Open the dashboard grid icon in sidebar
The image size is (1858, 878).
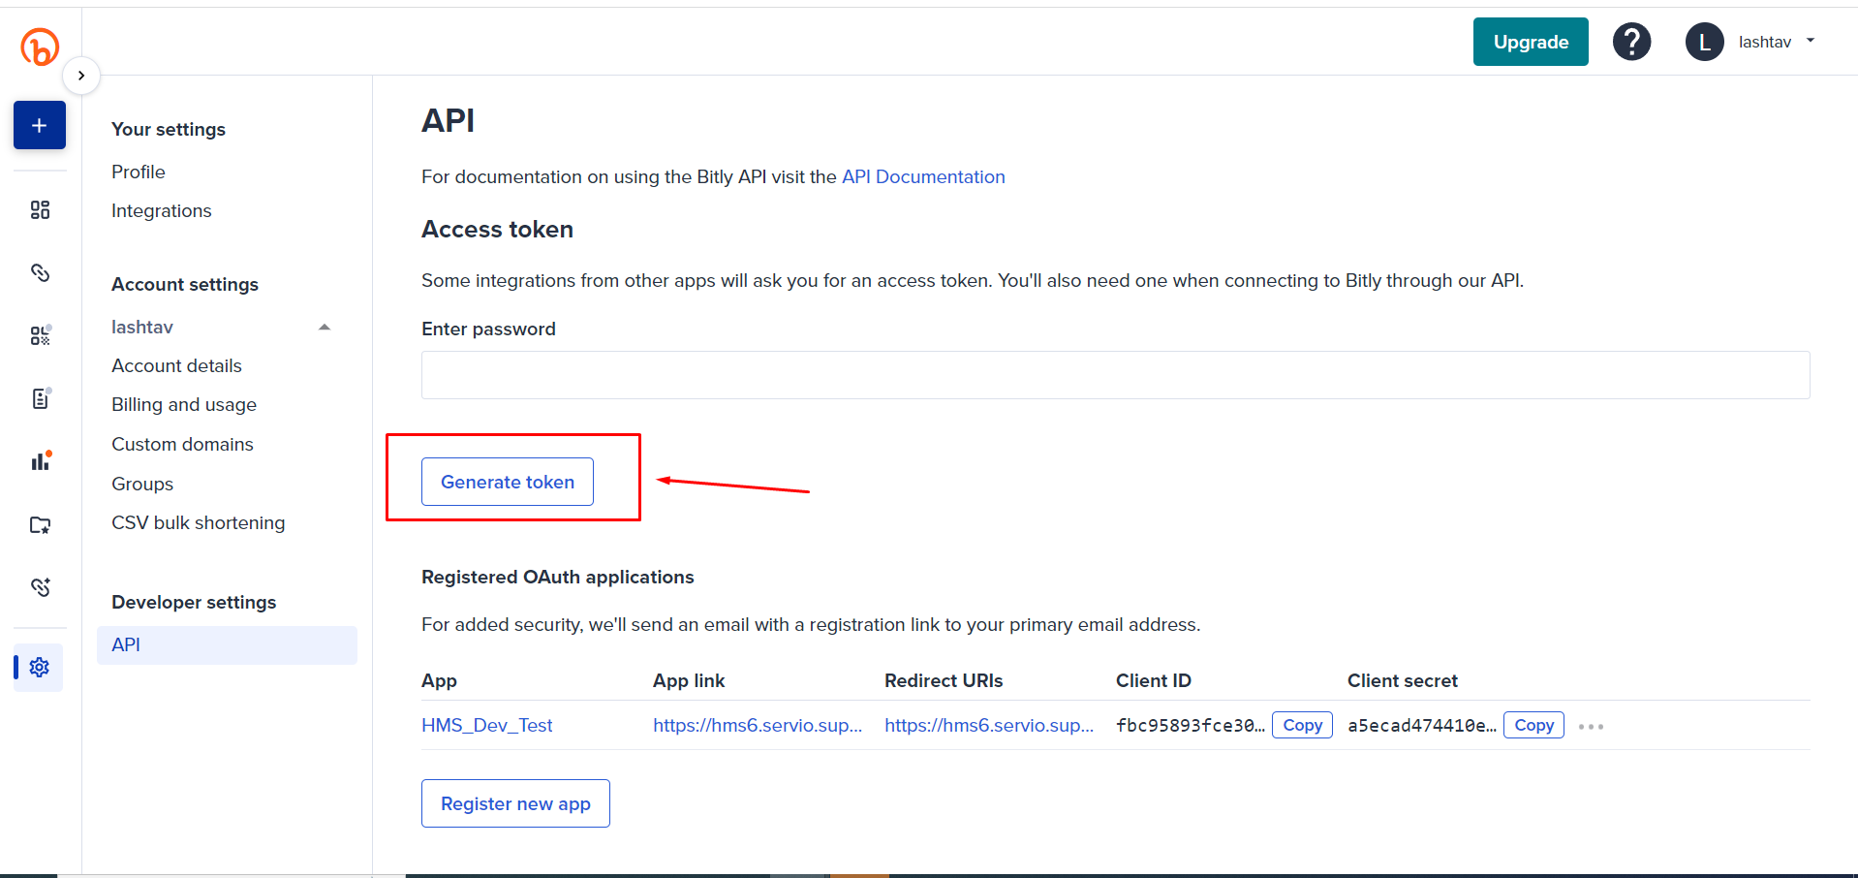point(40,210)
